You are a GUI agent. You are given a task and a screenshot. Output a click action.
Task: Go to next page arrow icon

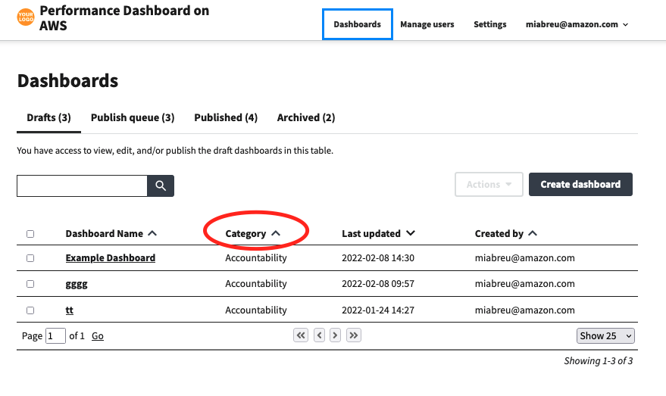pyautogui.click(x=335, y=335)
